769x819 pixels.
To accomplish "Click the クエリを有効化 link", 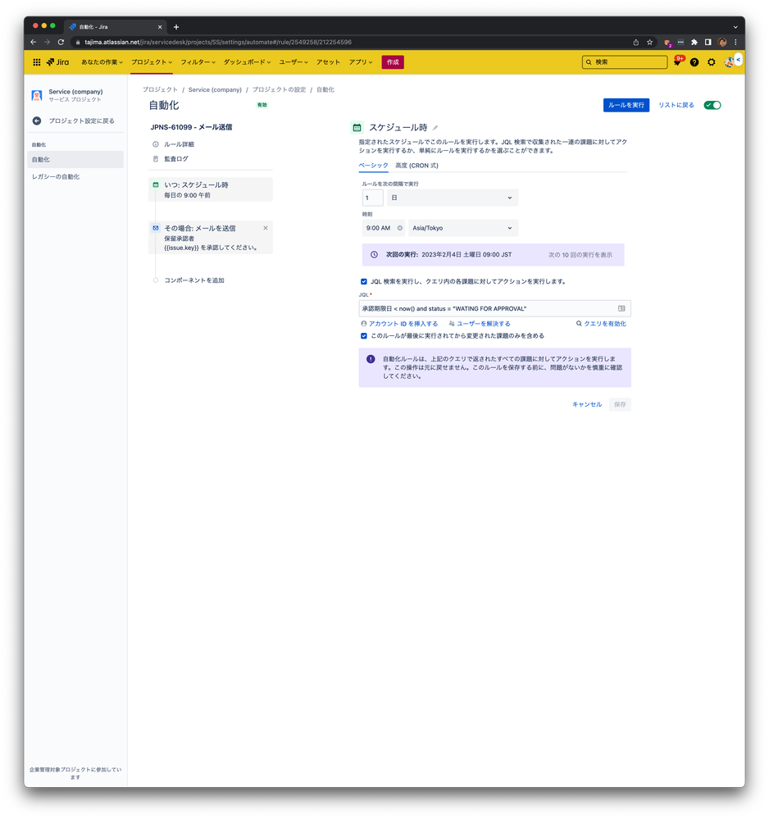I will pos(605,323).
